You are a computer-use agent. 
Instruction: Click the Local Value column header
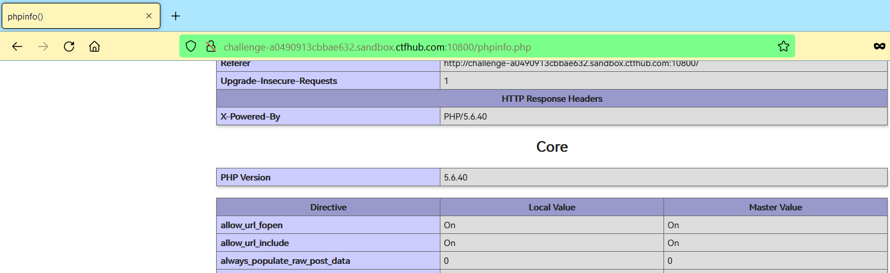(552, 207)
